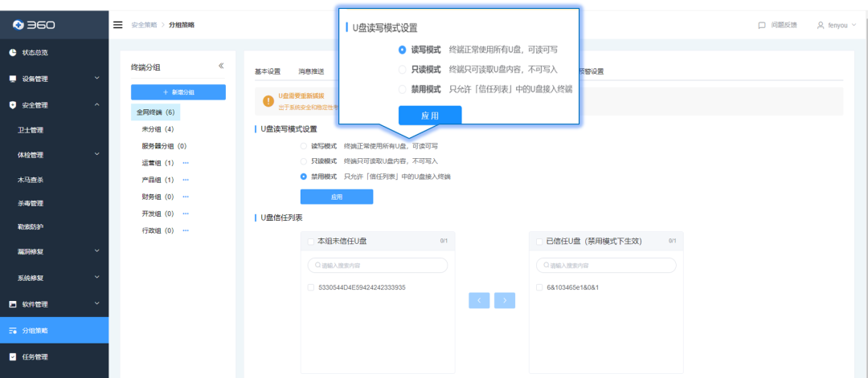The width and height of the screenshot is (868, 378).
Task: Check the 5330544D4E59424242333935 checkbox
Action: (x=310, y=287)
